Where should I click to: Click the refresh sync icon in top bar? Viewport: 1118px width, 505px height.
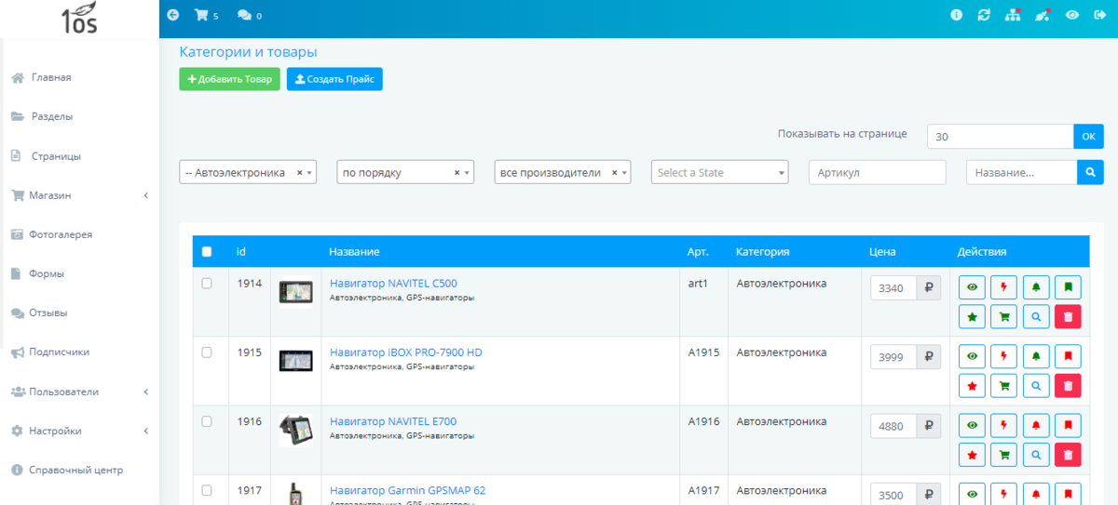point(984,15)
